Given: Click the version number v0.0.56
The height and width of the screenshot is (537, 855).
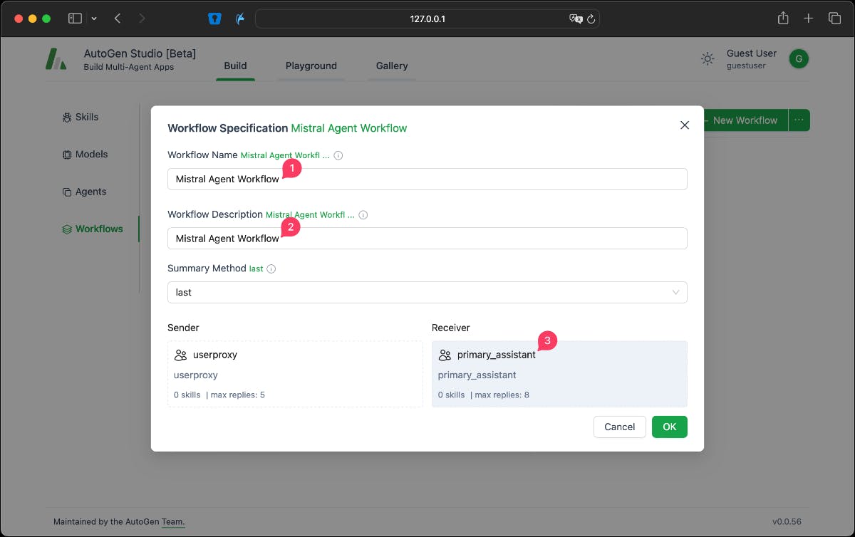Looking at the screenshot, I should pyautogui.click(x=787, y=522).
